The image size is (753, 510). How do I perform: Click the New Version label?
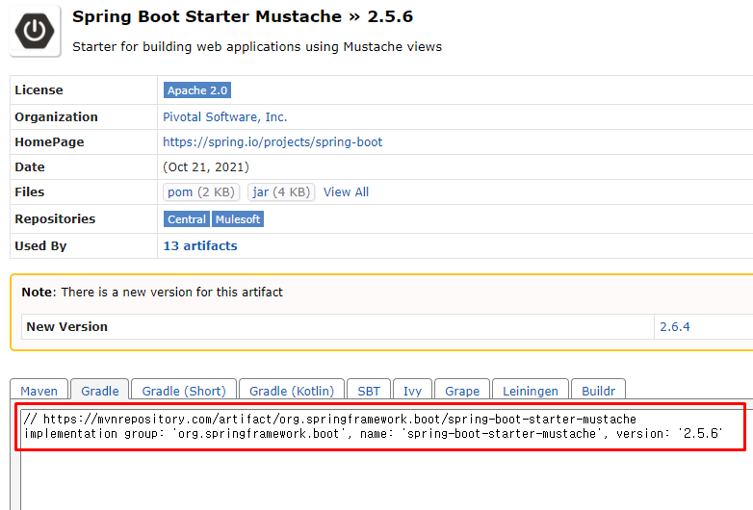tap(66, 327)
